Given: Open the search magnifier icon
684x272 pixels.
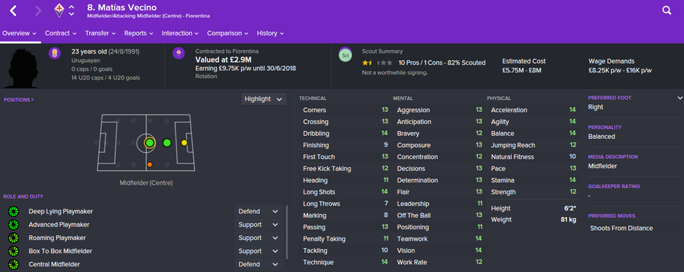Looking at the screenshot, I should point(667,11).
